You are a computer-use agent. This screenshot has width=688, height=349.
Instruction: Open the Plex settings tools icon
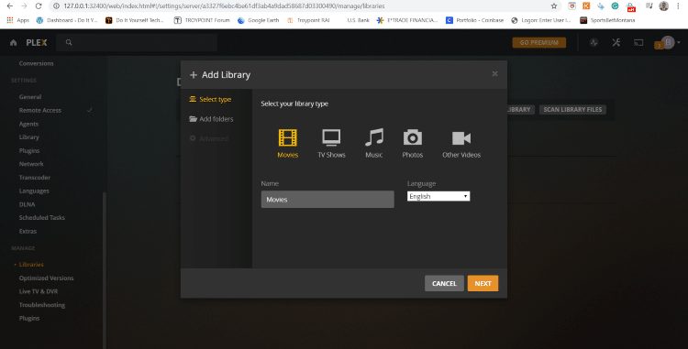coord(616,42)
